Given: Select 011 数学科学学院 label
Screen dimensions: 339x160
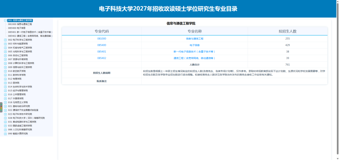Looking at the screenshot, I should click(17, 75).
